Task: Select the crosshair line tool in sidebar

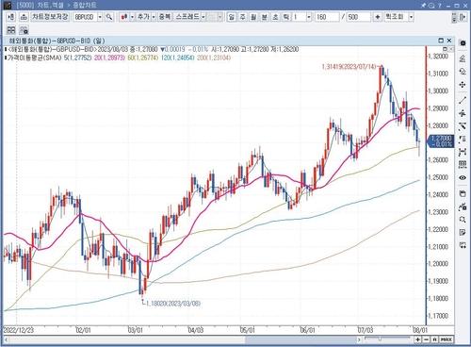Action: 463,113
